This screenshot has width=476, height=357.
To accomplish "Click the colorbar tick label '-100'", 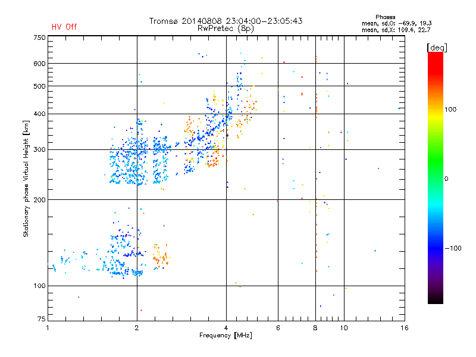I will click(453, 248).
